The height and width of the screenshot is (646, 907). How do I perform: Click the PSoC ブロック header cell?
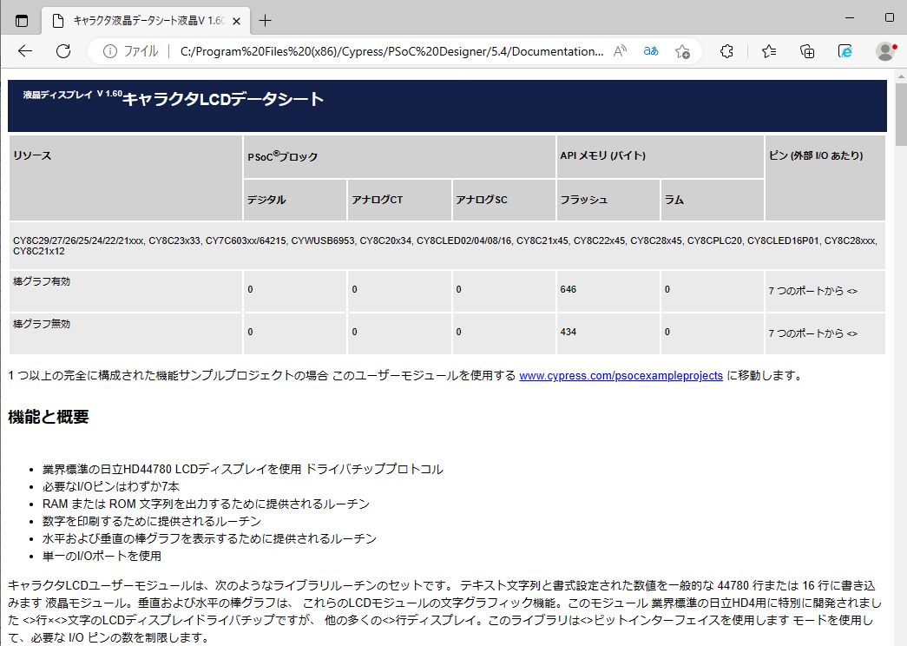[399, 156]
